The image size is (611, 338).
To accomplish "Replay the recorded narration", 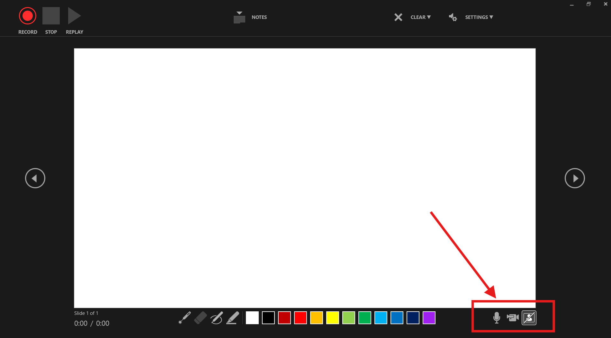I will (74, 15).
